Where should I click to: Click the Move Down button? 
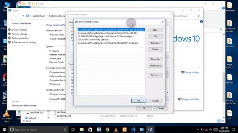pyautogui.click(x=155, y=66)
